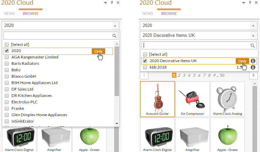Go to the previous results page
The height and width of the screenshot is (152, 260).
point(144,75)
